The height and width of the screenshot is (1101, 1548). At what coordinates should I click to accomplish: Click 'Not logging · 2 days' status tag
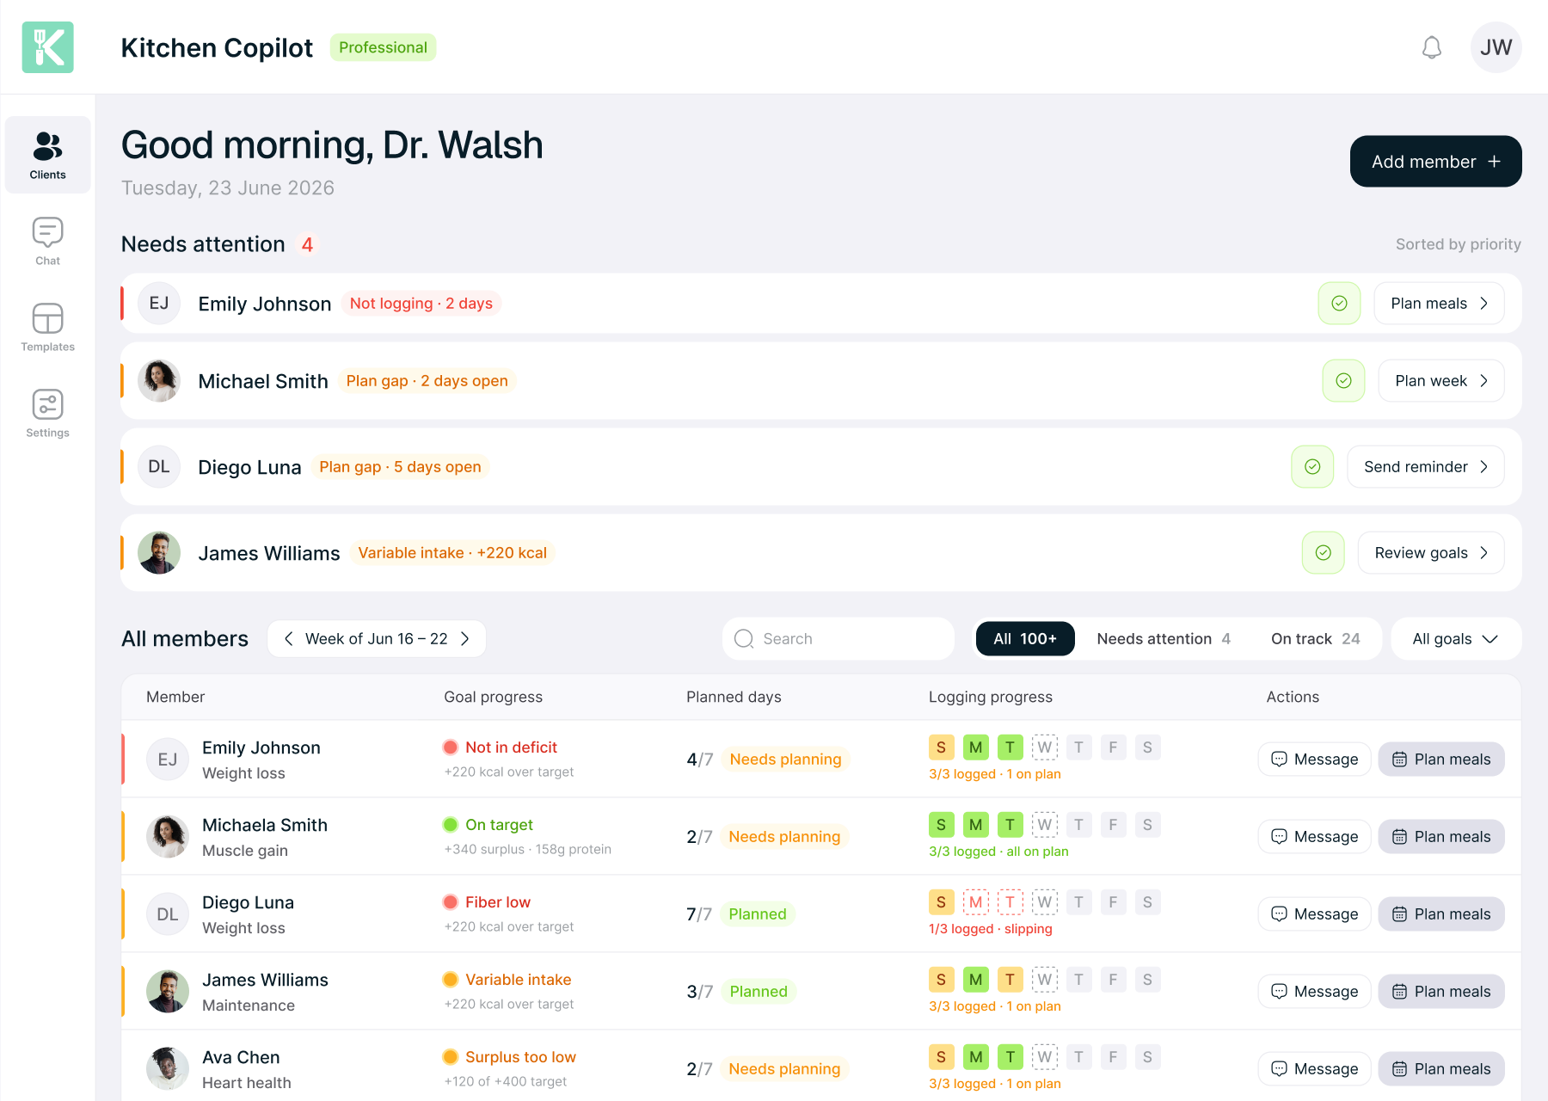(x=421, y=304)
